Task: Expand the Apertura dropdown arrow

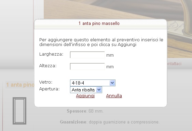Action: coord(99,90)
